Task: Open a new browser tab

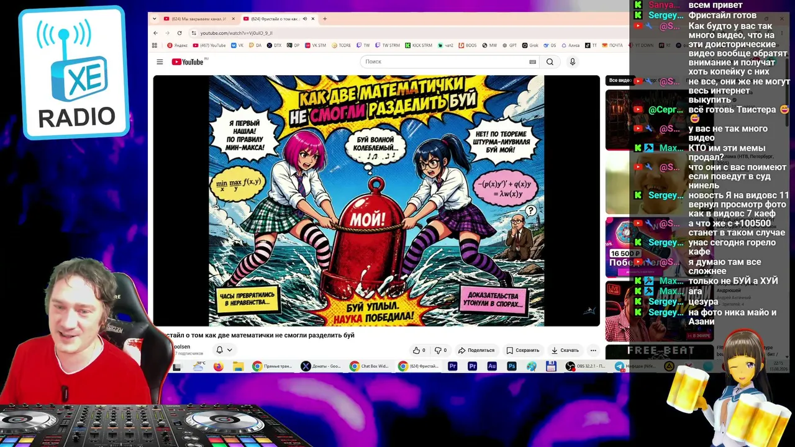Action: (325, 19)
